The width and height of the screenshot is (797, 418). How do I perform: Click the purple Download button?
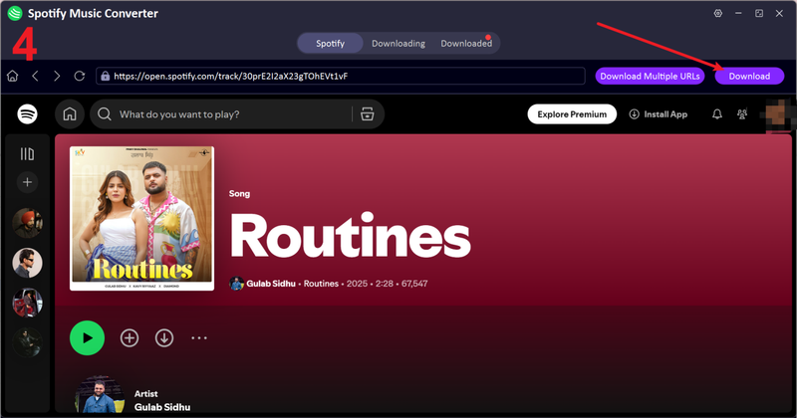click(749, 76)
